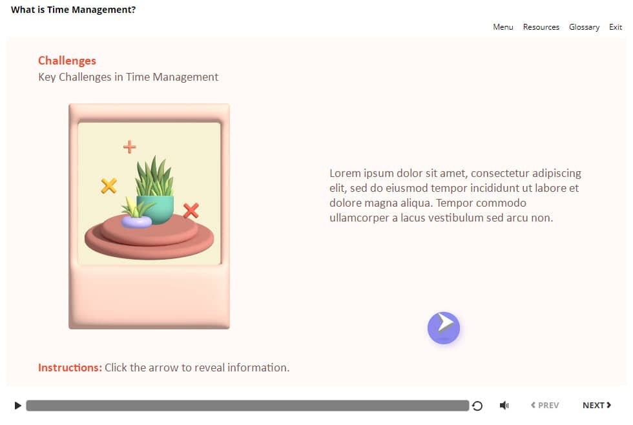
Task: Click the orange plus sign in illustration
Action: pos(130,147)
